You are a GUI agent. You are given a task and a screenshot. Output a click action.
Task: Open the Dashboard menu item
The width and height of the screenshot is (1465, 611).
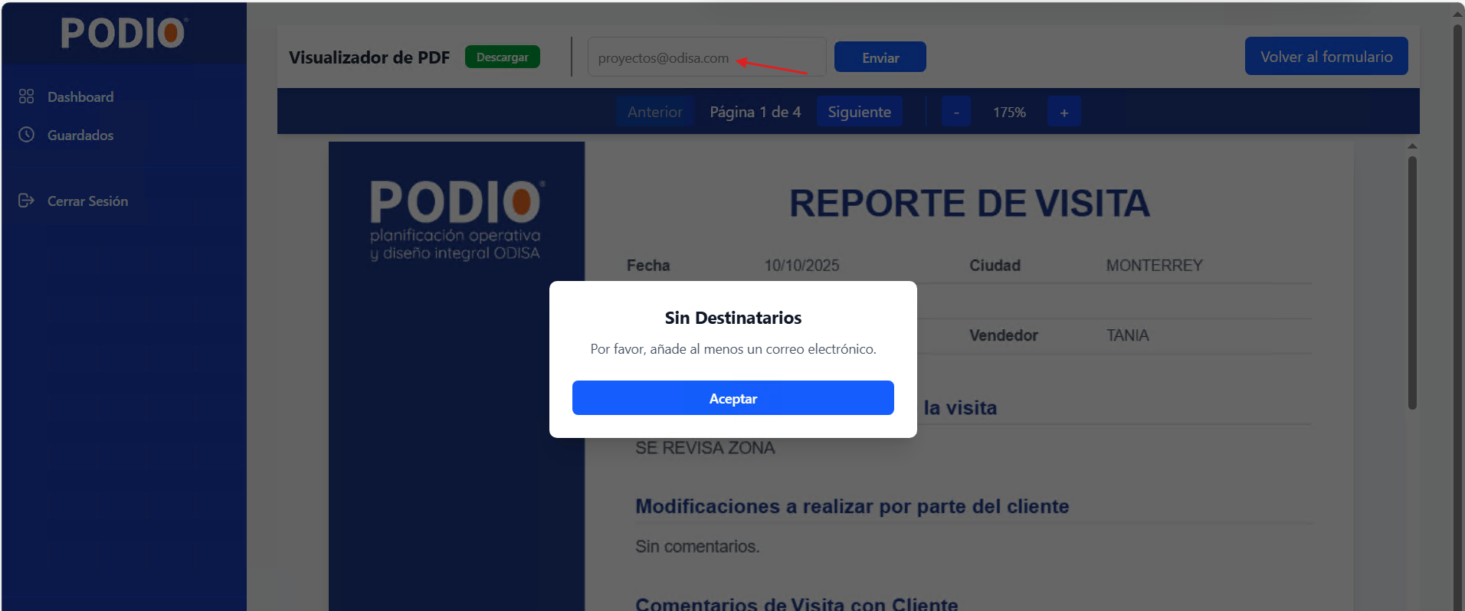[80, 97]
